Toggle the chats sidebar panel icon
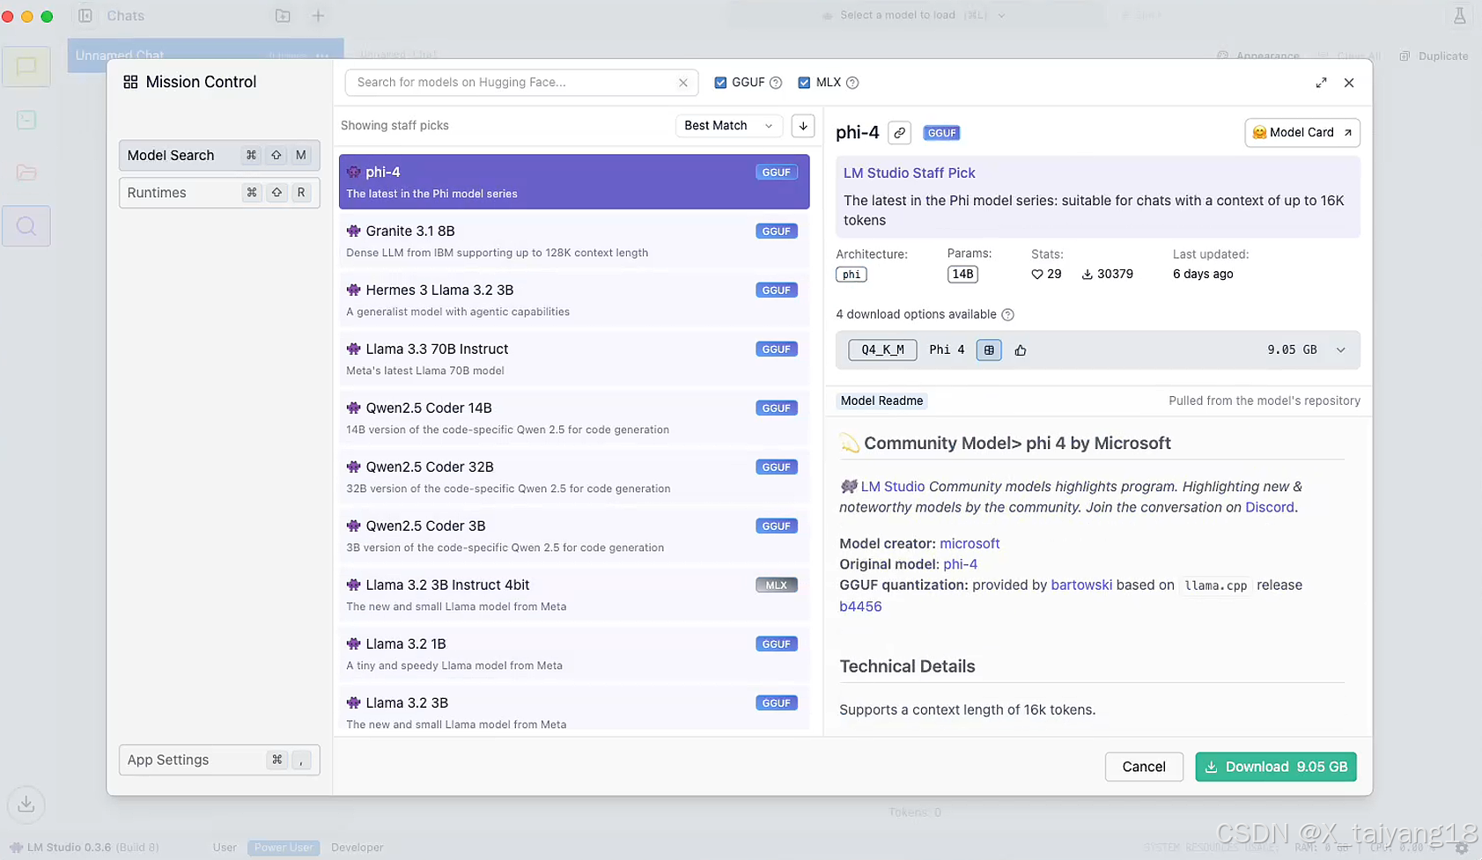Image resolution: width=1482 pixels, height=860 pixels. click(85, 16)
